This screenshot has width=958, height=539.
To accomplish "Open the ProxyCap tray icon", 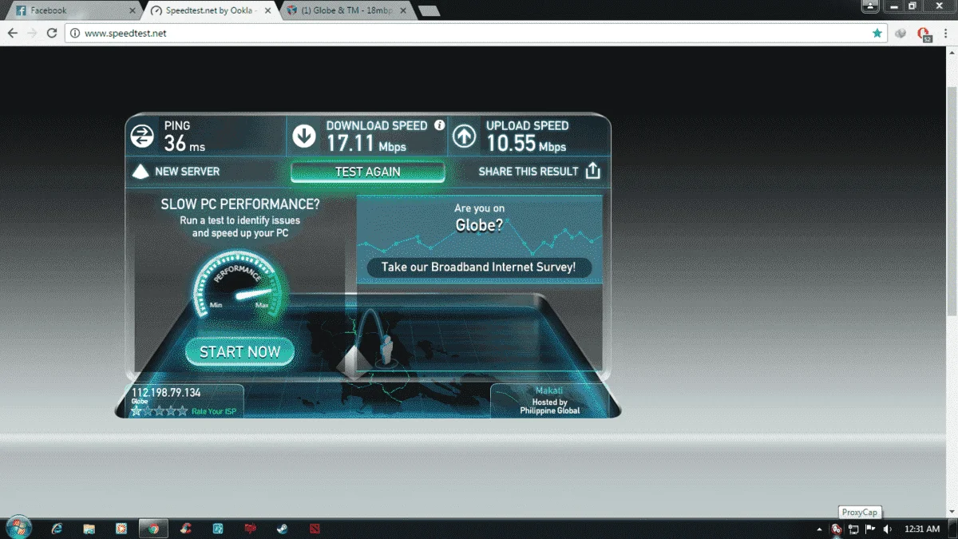I will 836,529.
